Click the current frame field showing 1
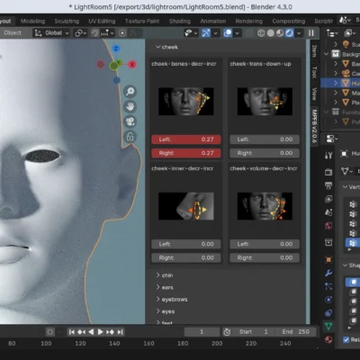 point(202,332)
